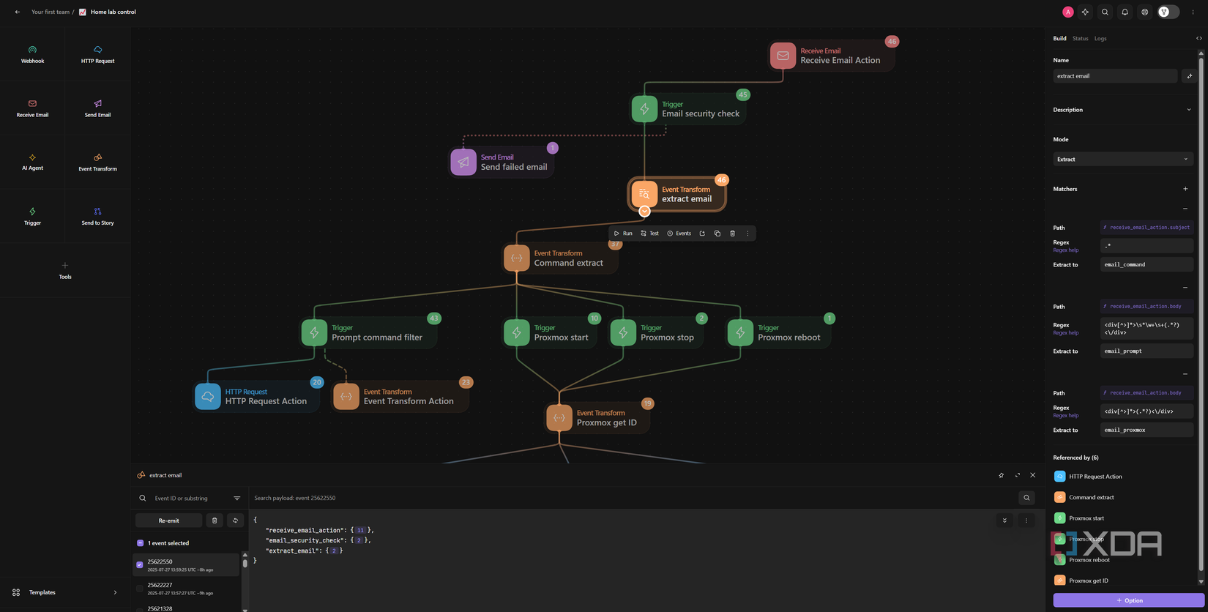Switch to the Status tab
The height and width of the screenshot is (612, 1208).
[1080, 38]
